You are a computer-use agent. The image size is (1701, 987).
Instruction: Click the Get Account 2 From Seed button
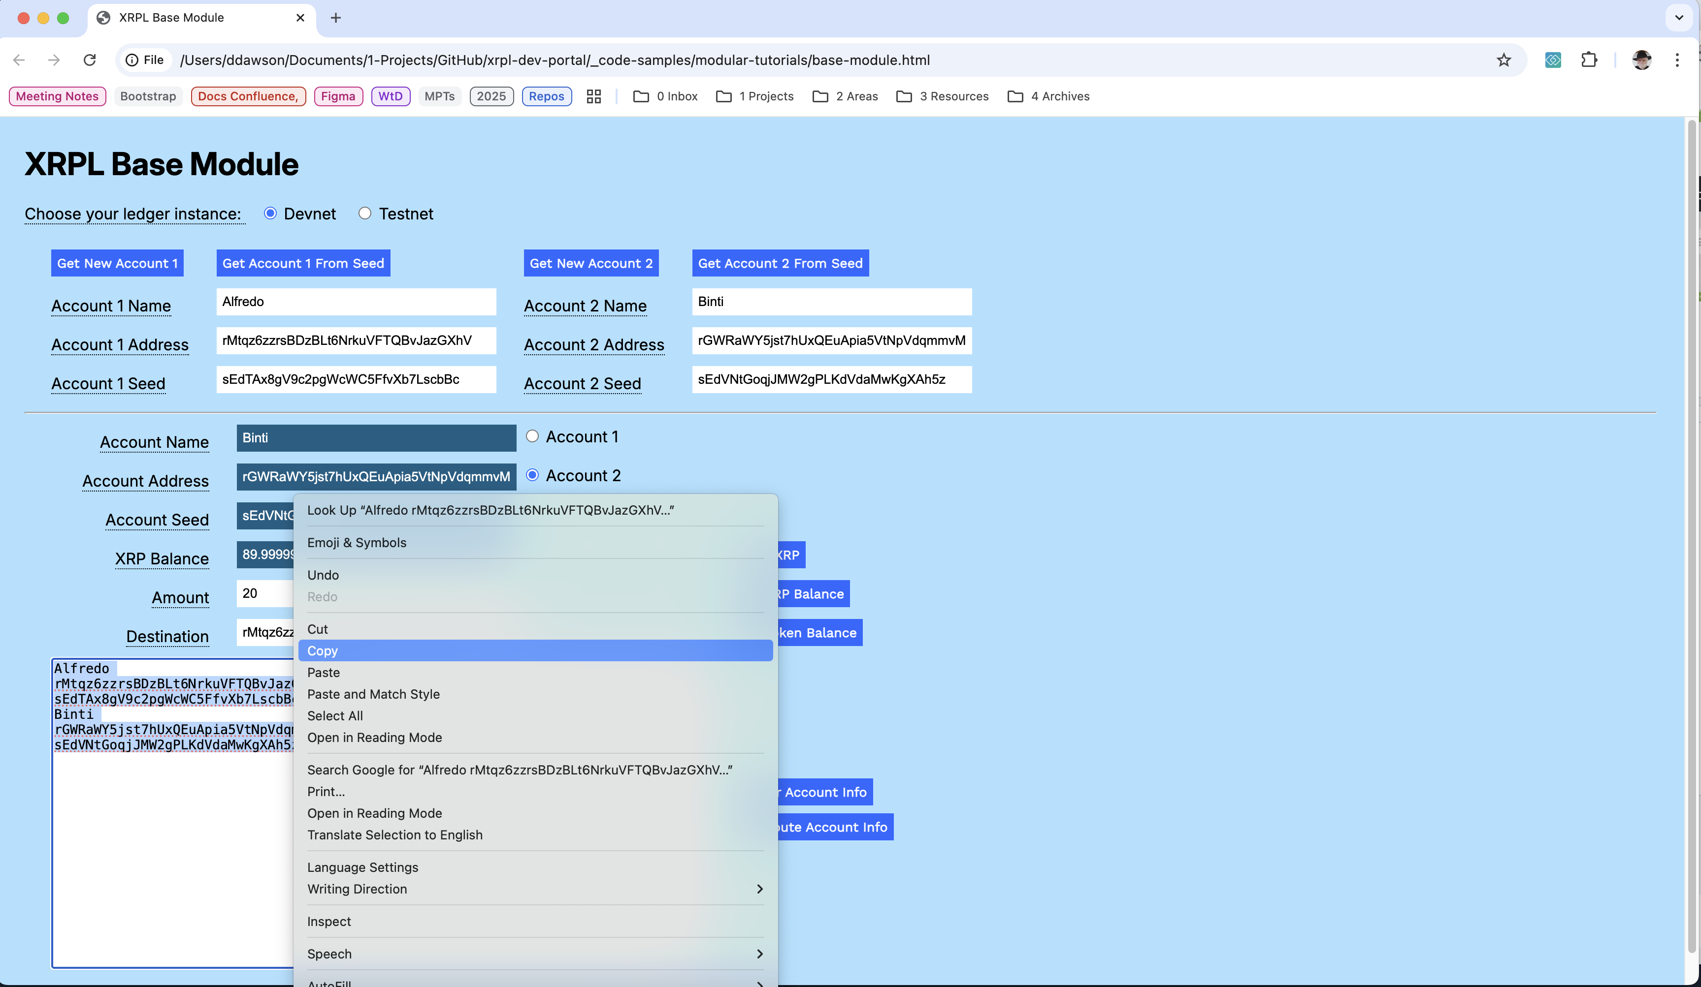coord(780,263)
